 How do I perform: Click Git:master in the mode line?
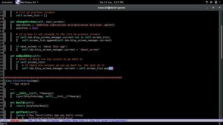53,120
